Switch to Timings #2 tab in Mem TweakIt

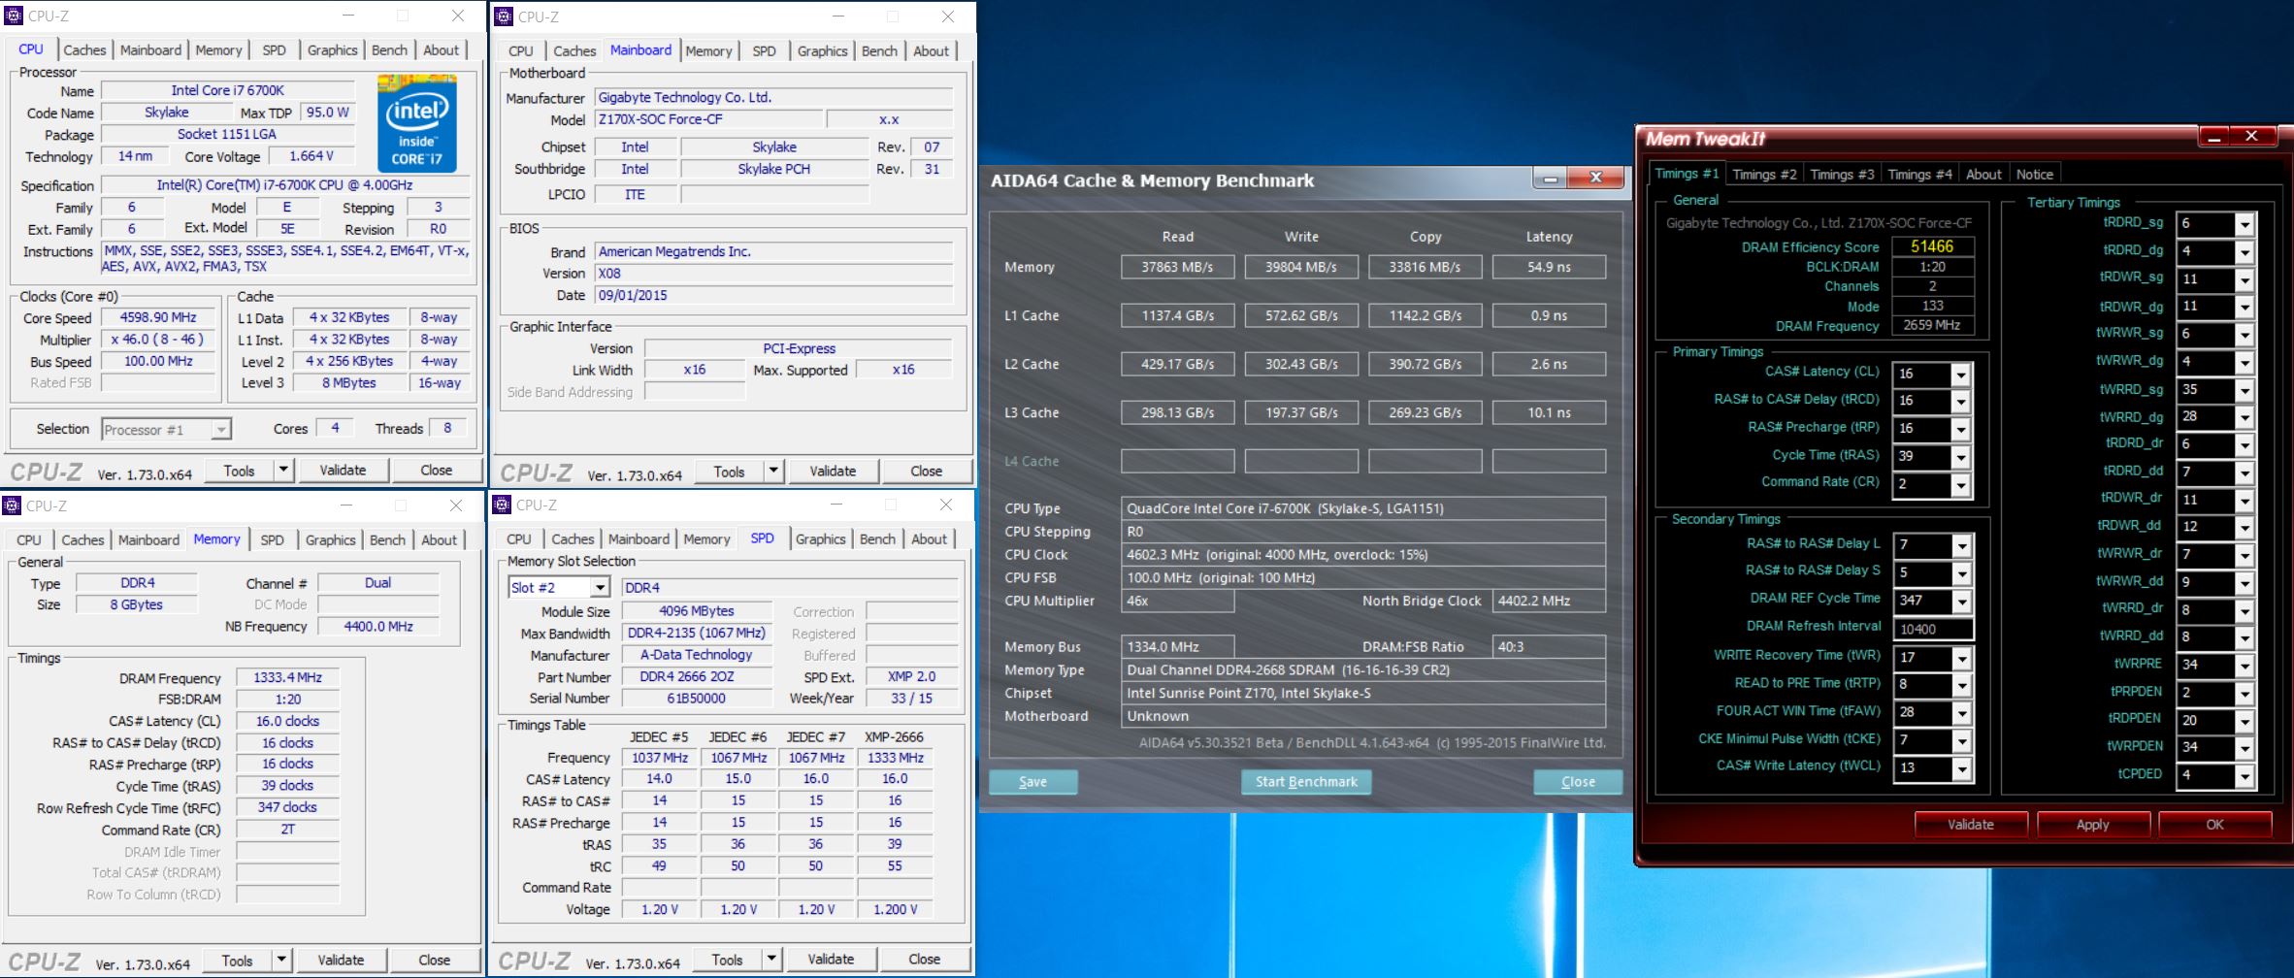click(1764, 175)
